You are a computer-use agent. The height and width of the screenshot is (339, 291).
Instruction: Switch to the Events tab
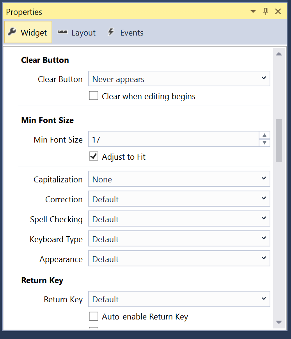[x=131, y=32]
